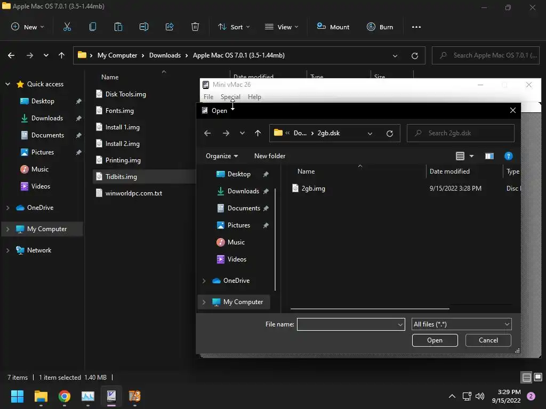Open Google Chrome from taskbar
The width and height of the screenshot is (546, 409).
point(65,396)
